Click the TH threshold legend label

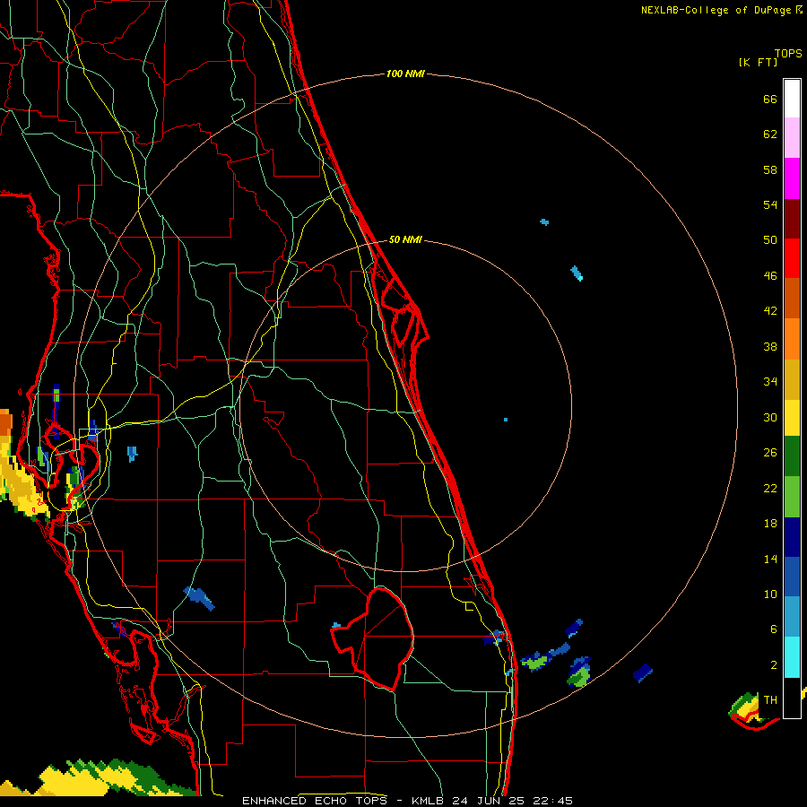point(770,700)
